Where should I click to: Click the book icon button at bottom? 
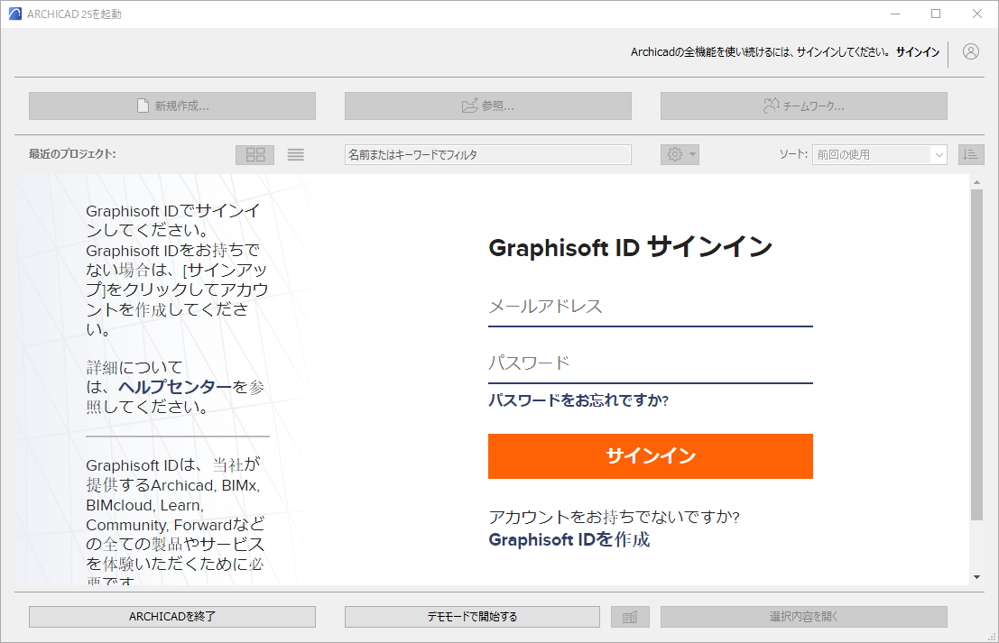point(630,617)
